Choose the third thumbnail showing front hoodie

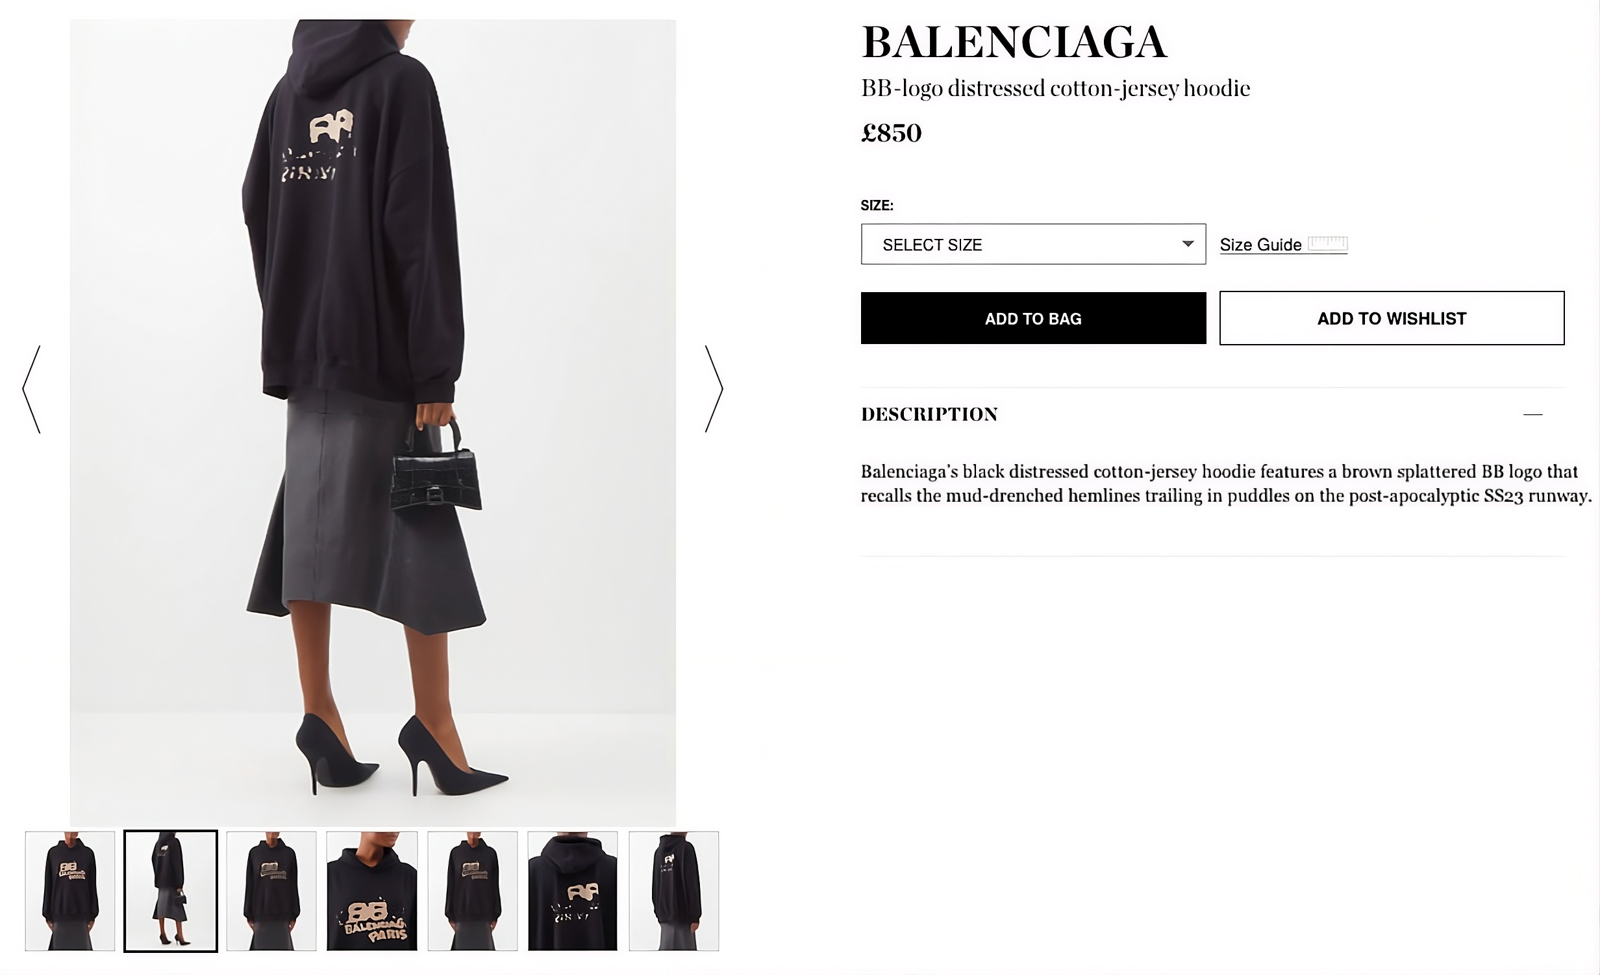[271, 891]
